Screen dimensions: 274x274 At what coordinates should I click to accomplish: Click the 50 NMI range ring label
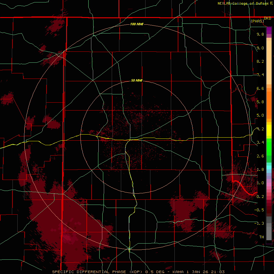137,80
